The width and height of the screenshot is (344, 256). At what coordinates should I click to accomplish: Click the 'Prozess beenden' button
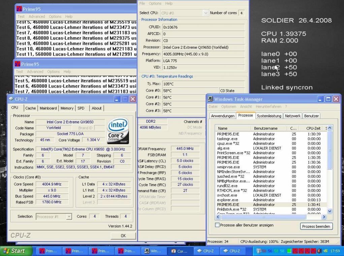pyautogui.click(x=316, y=226)
